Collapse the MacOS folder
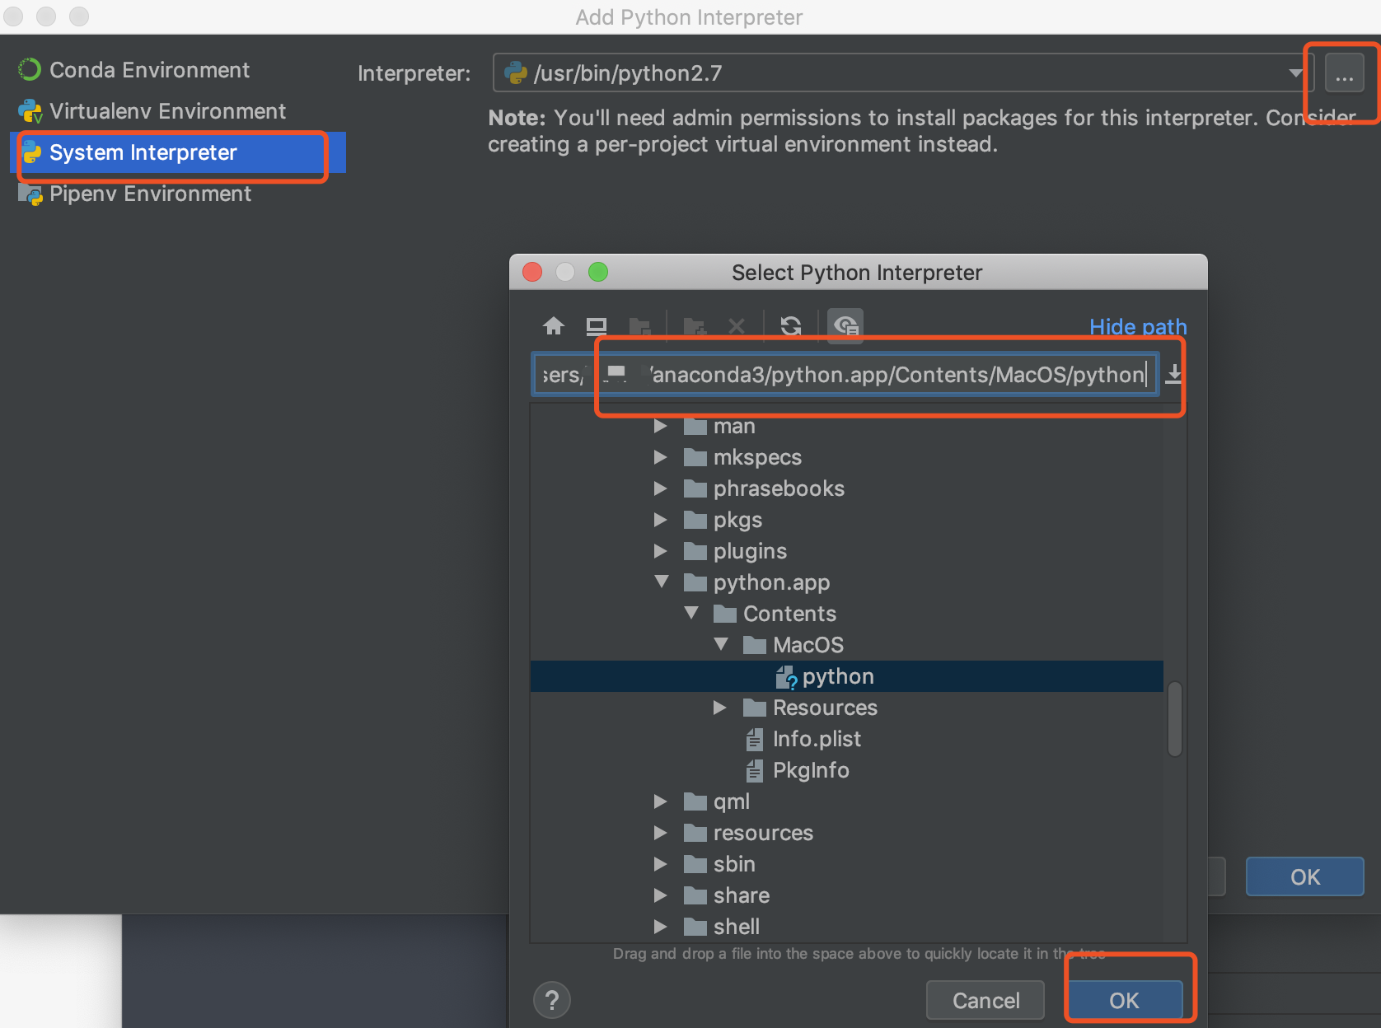Screen dimensions: 1381x1028 click(721, 645)
